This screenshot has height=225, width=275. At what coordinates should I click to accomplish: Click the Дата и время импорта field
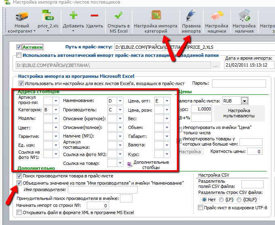point(250,65)
